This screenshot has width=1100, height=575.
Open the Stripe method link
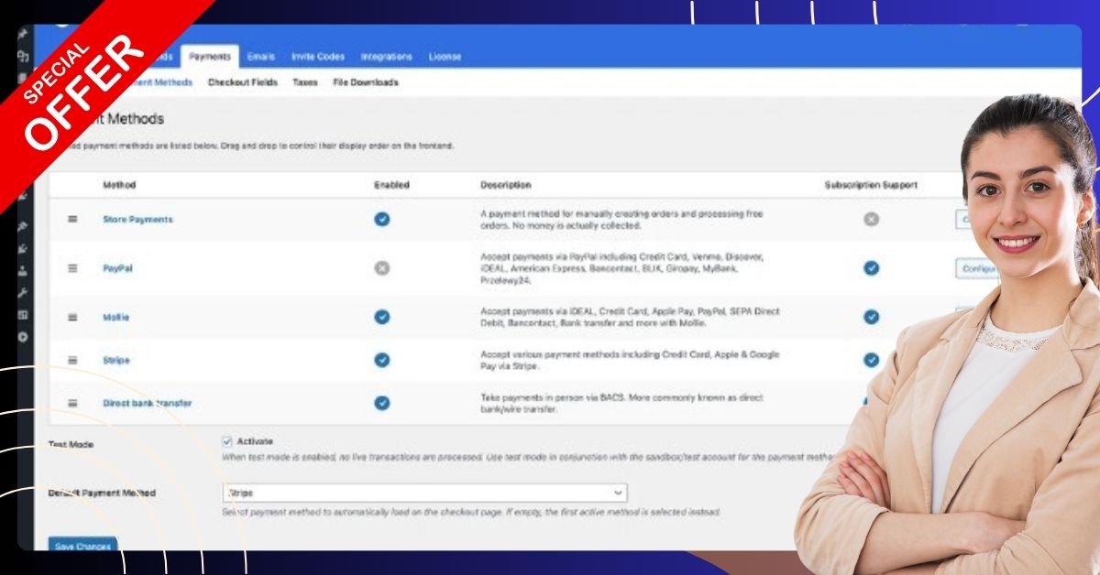pos(116,360)
